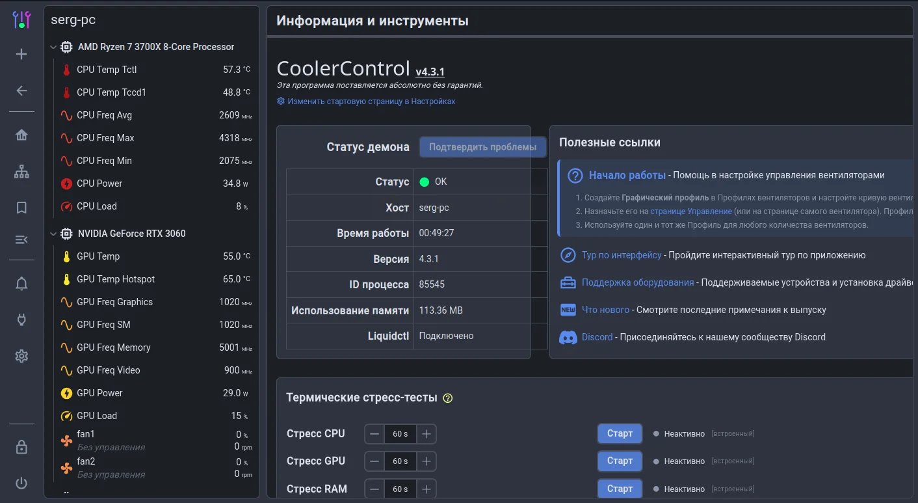Open the alerts bell icon
This screenshot has height=503, width=918.
(21, 284)
